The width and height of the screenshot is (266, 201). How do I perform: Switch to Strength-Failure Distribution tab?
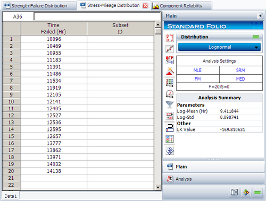36,6
